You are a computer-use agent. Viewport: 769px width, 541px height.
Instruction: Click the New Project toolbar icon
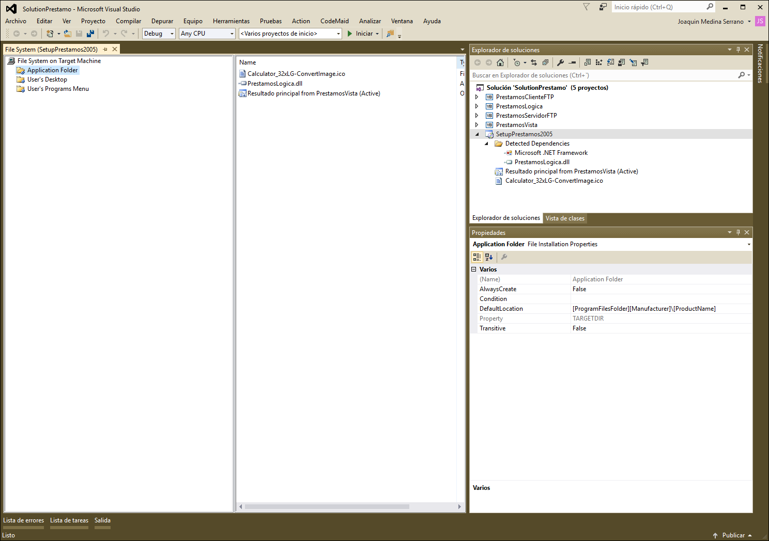(50, 34)
